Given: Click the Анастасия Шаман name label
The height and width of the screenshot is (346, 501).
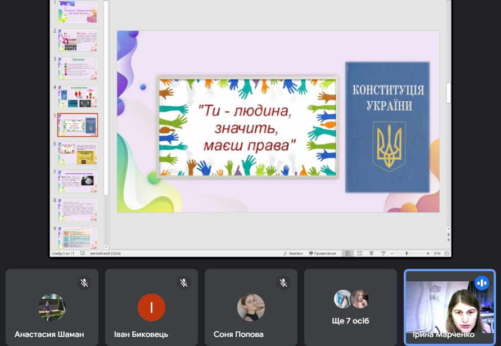Looking at the screenshot, I should pos(49,335).
